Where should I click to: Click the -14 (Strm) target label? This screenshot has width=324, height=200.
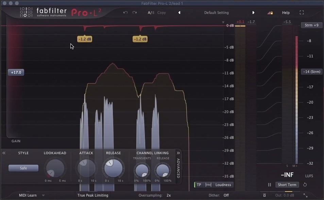pyautogui.click(x=312, y=72)
